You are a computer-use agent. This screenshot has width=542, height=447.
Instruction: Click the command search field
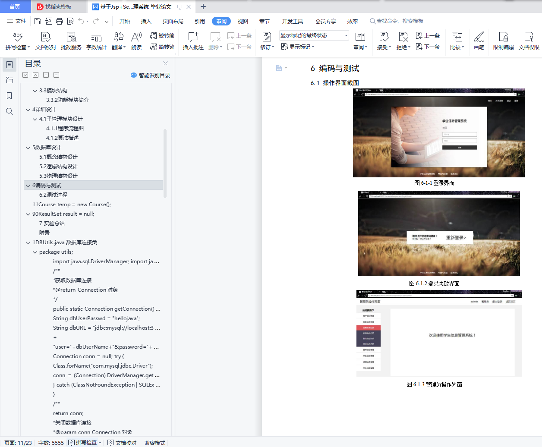(397, 21)
